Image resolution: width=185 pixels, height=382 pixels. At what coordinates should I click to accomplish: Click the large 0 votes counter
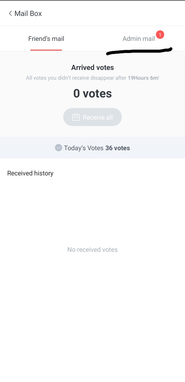(92, 93)
